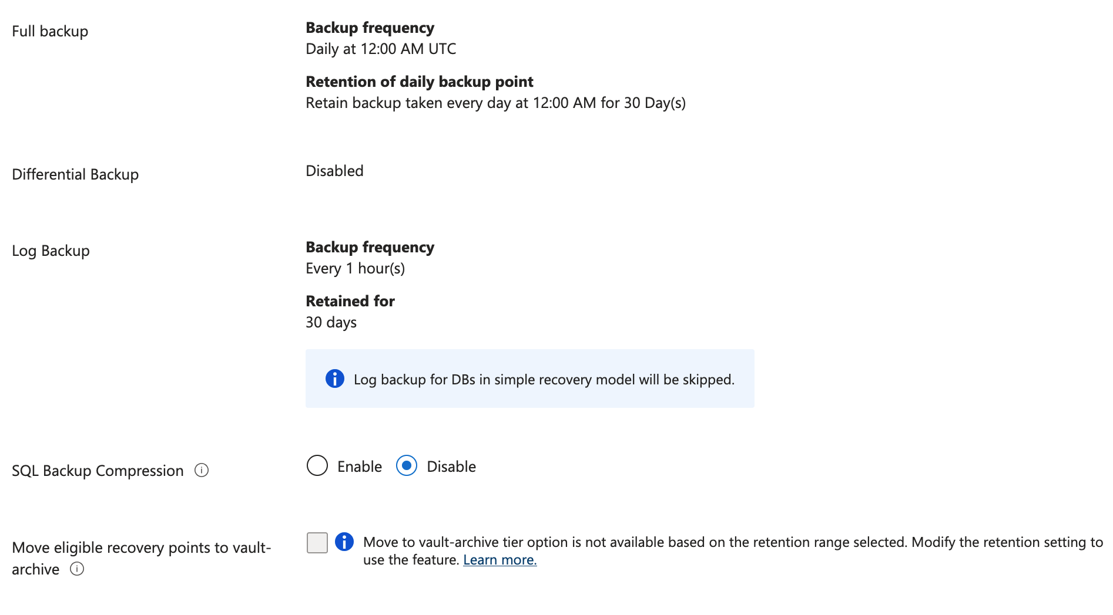Image resolution: width=1113 pixels, height=615 pixels.
Task: Click the SQL Backup Compression label text
Action: point(98,471)
